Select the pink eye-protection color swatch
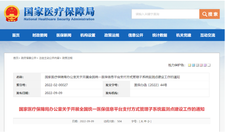 [201, 65]
